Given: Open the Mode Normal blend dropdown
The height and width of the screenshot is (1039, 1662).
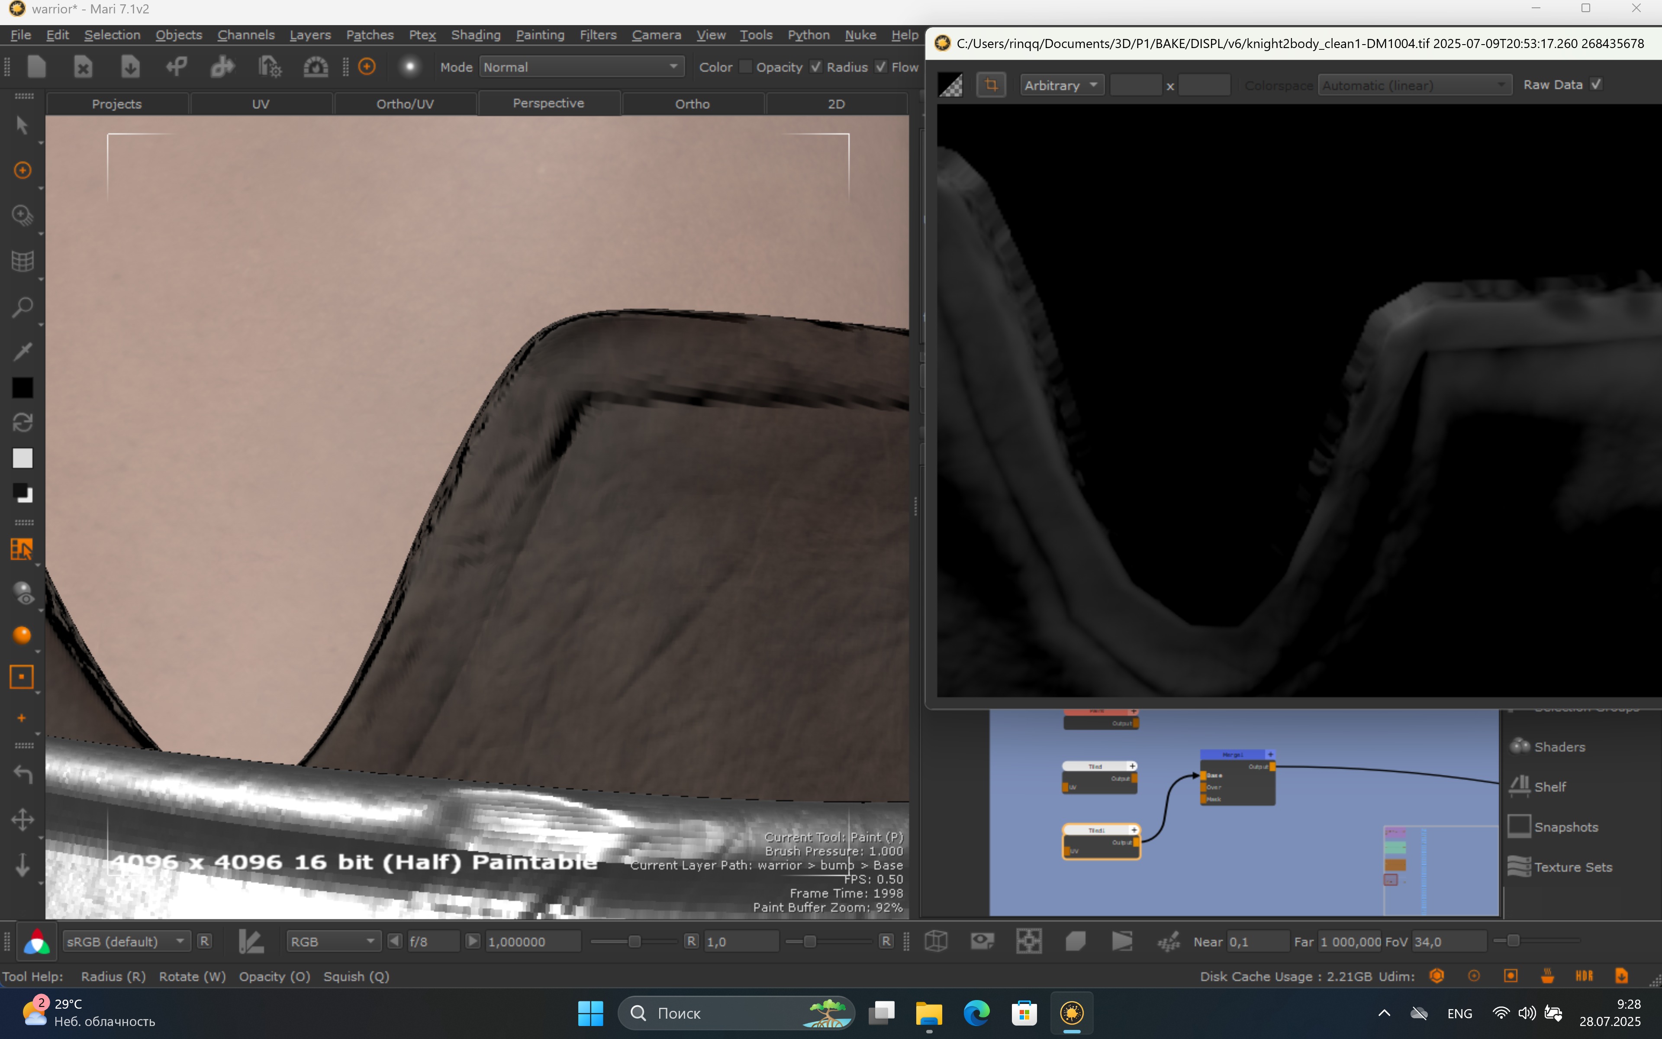Looking at the screenshot, I should (581, 67).
